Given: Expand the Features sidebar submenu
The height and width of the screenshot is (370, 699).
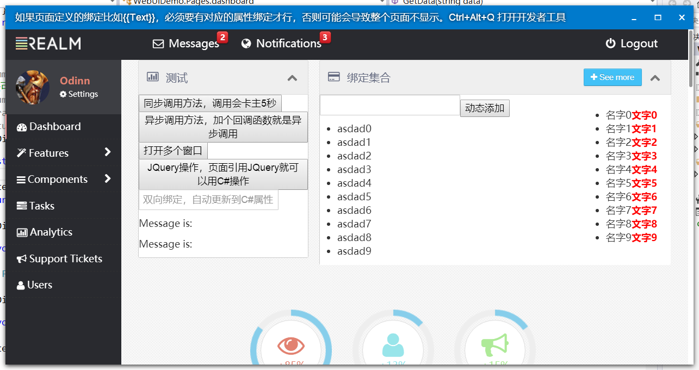Looking at the screenshot, I should (x=107, y=152).
